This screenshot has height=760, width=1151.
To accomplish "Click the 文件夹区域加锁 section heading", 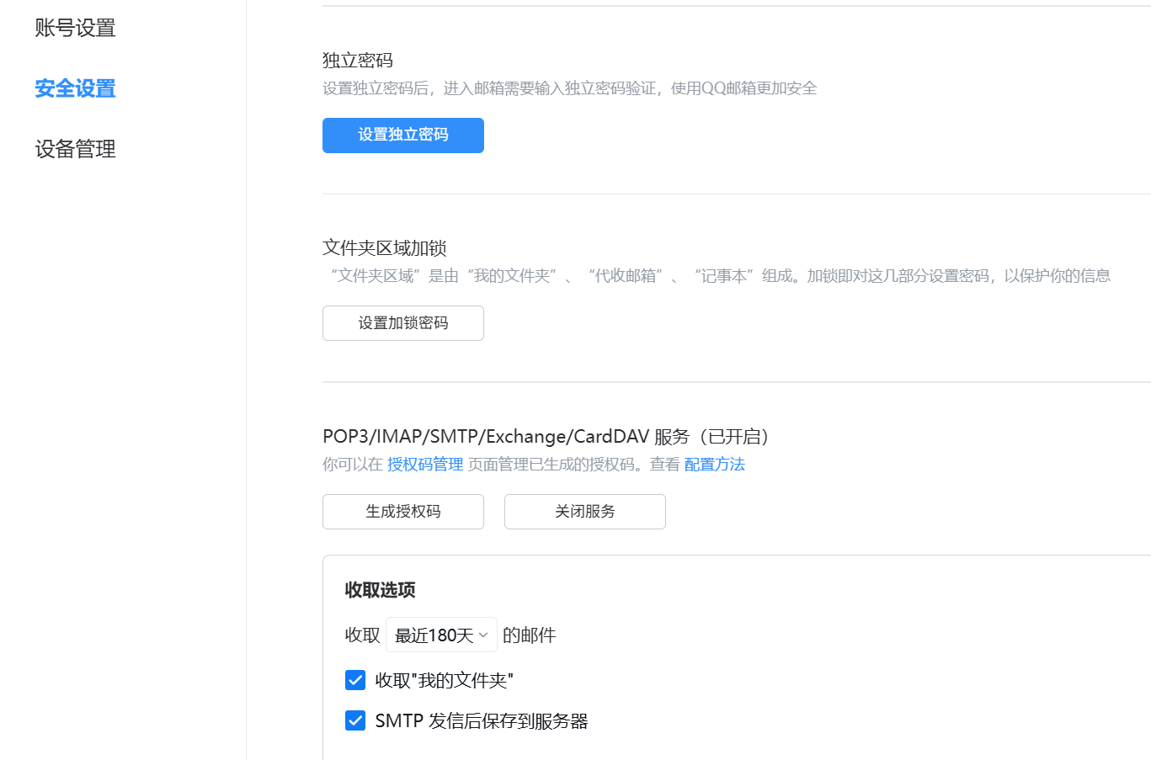I will point(384,248).
